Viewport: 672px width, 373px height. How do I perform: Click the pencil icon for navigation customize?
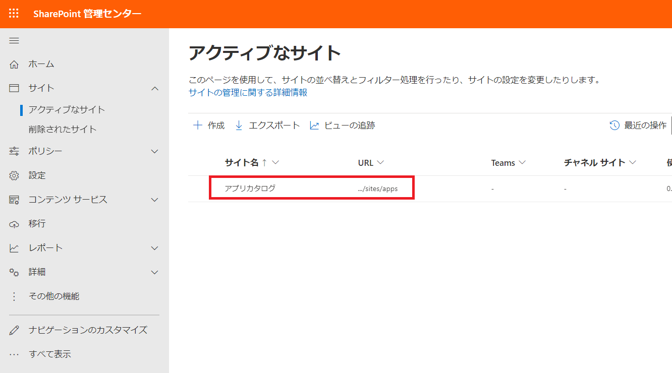pyautogui.click(x=14, y=330)
